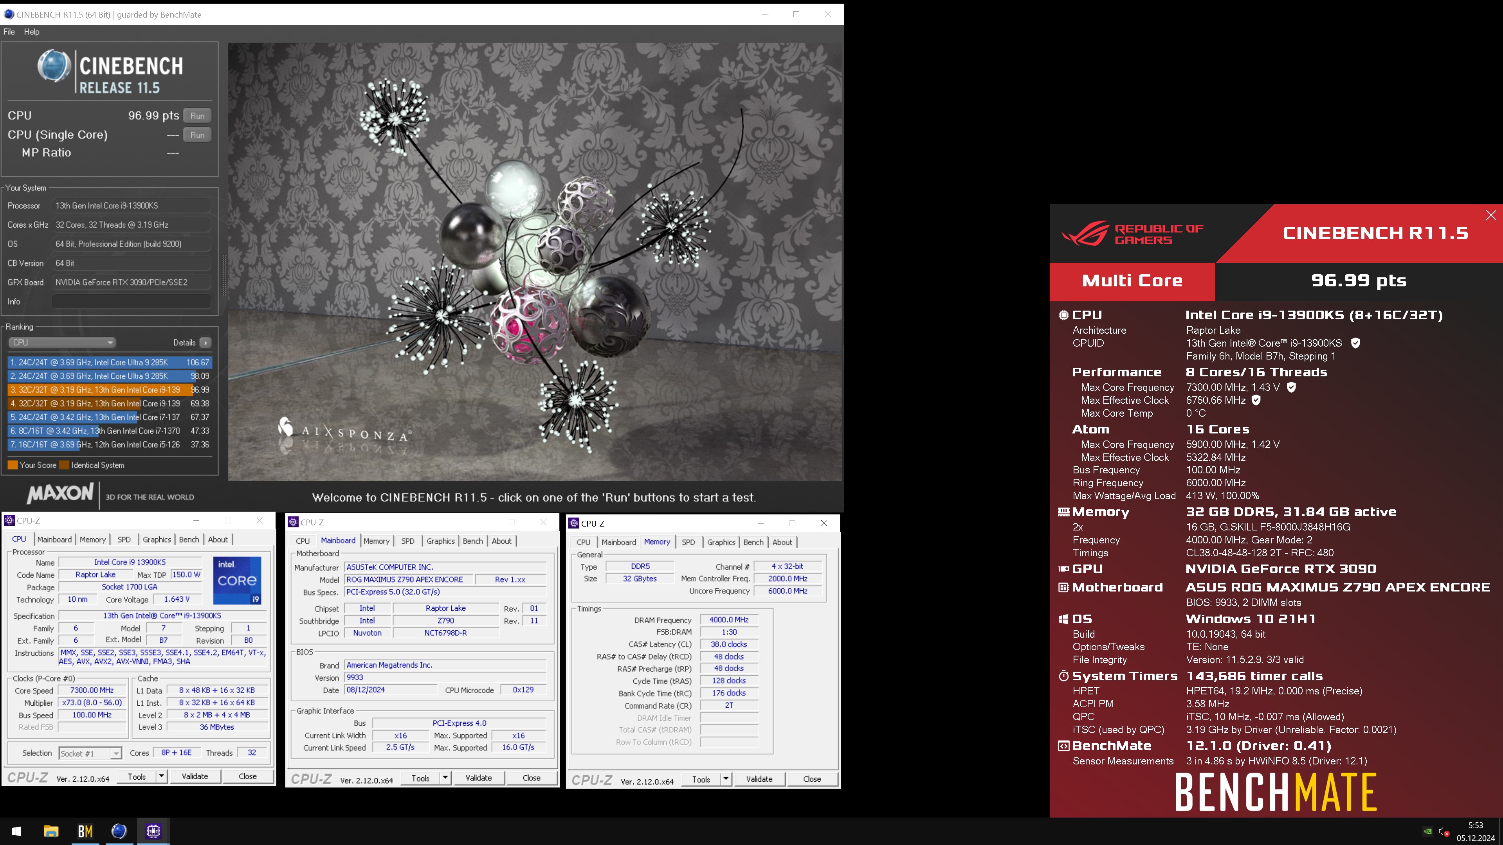Screen dimensions: 1503x845
Task: Click the rendered scene image in Cinebench
Action: click(x=535, y=262)
